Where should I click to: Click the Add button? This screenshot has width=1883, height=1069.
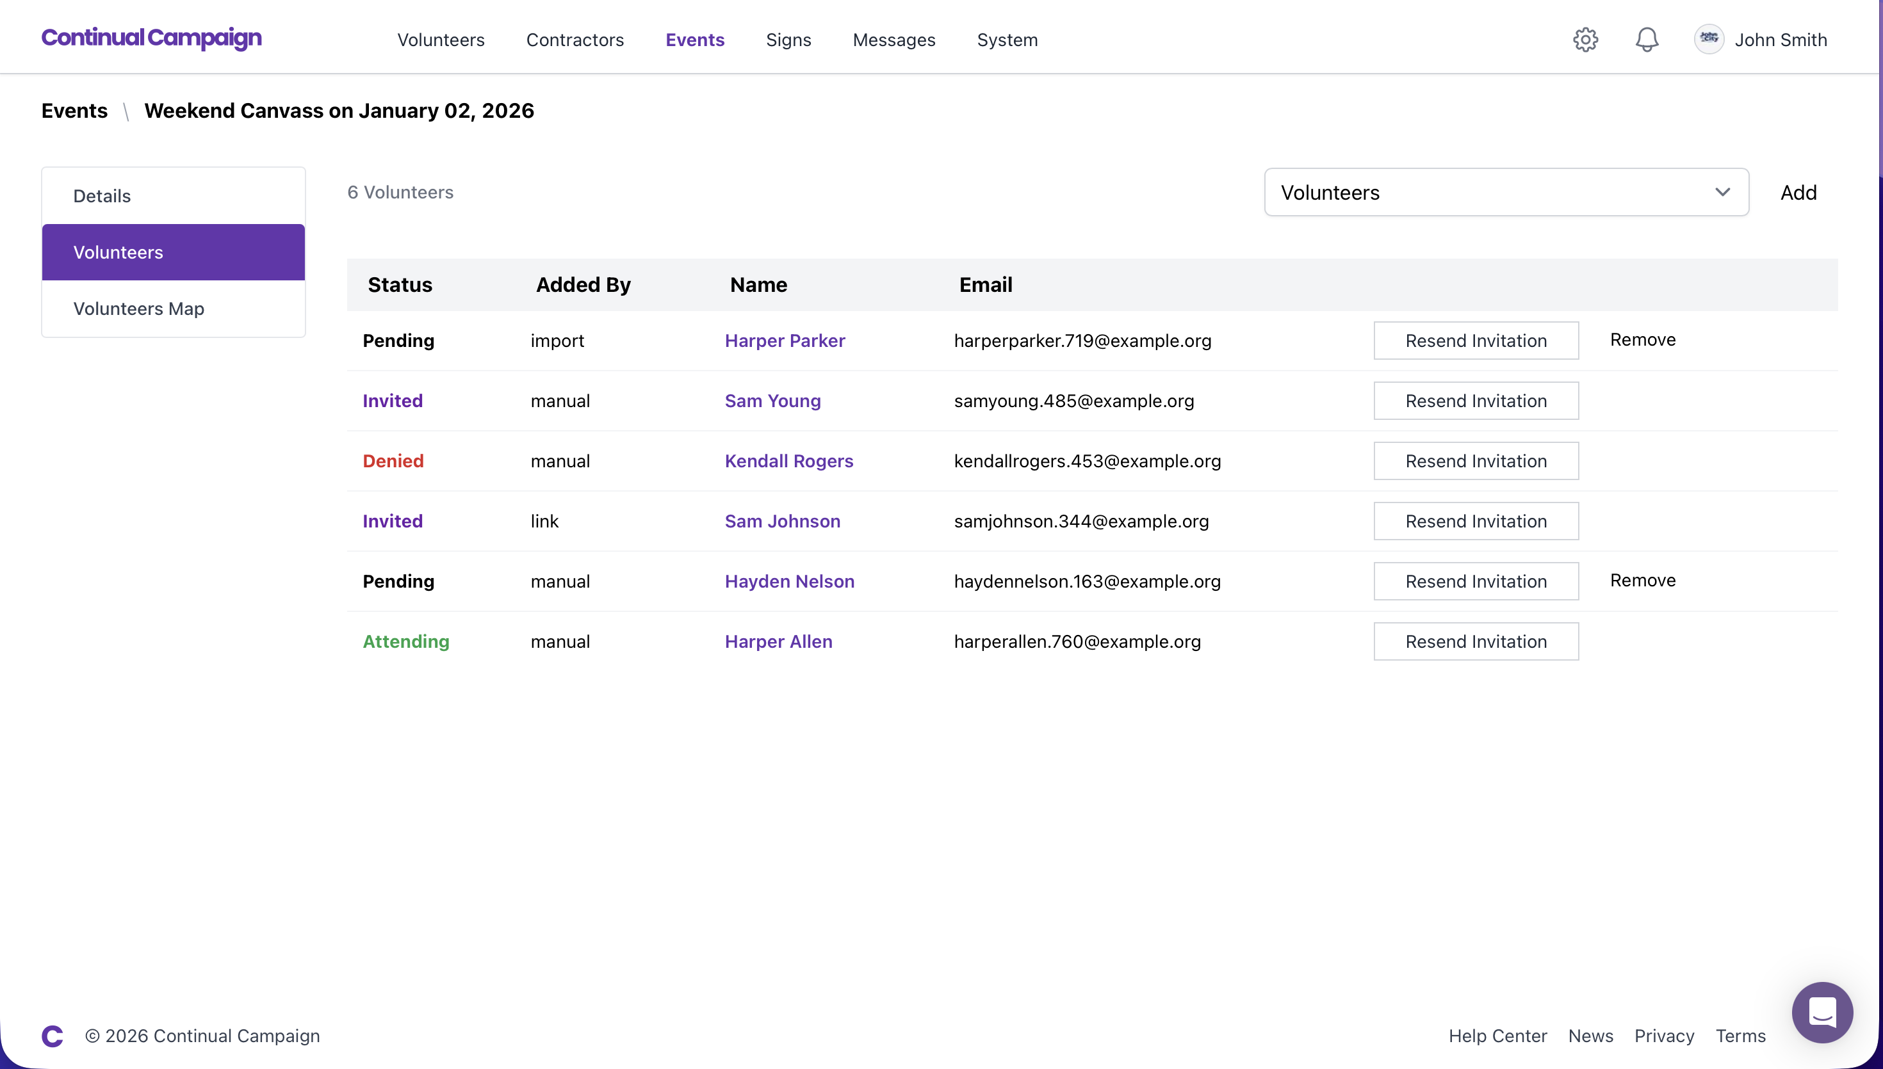1798,191
